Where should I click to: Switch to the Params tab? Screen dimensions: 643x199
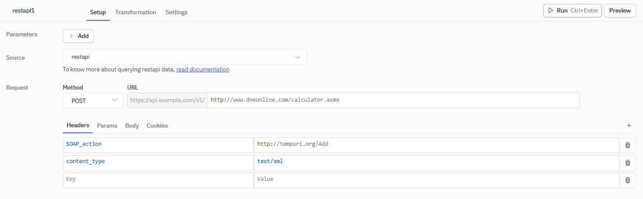pos(107,125)
